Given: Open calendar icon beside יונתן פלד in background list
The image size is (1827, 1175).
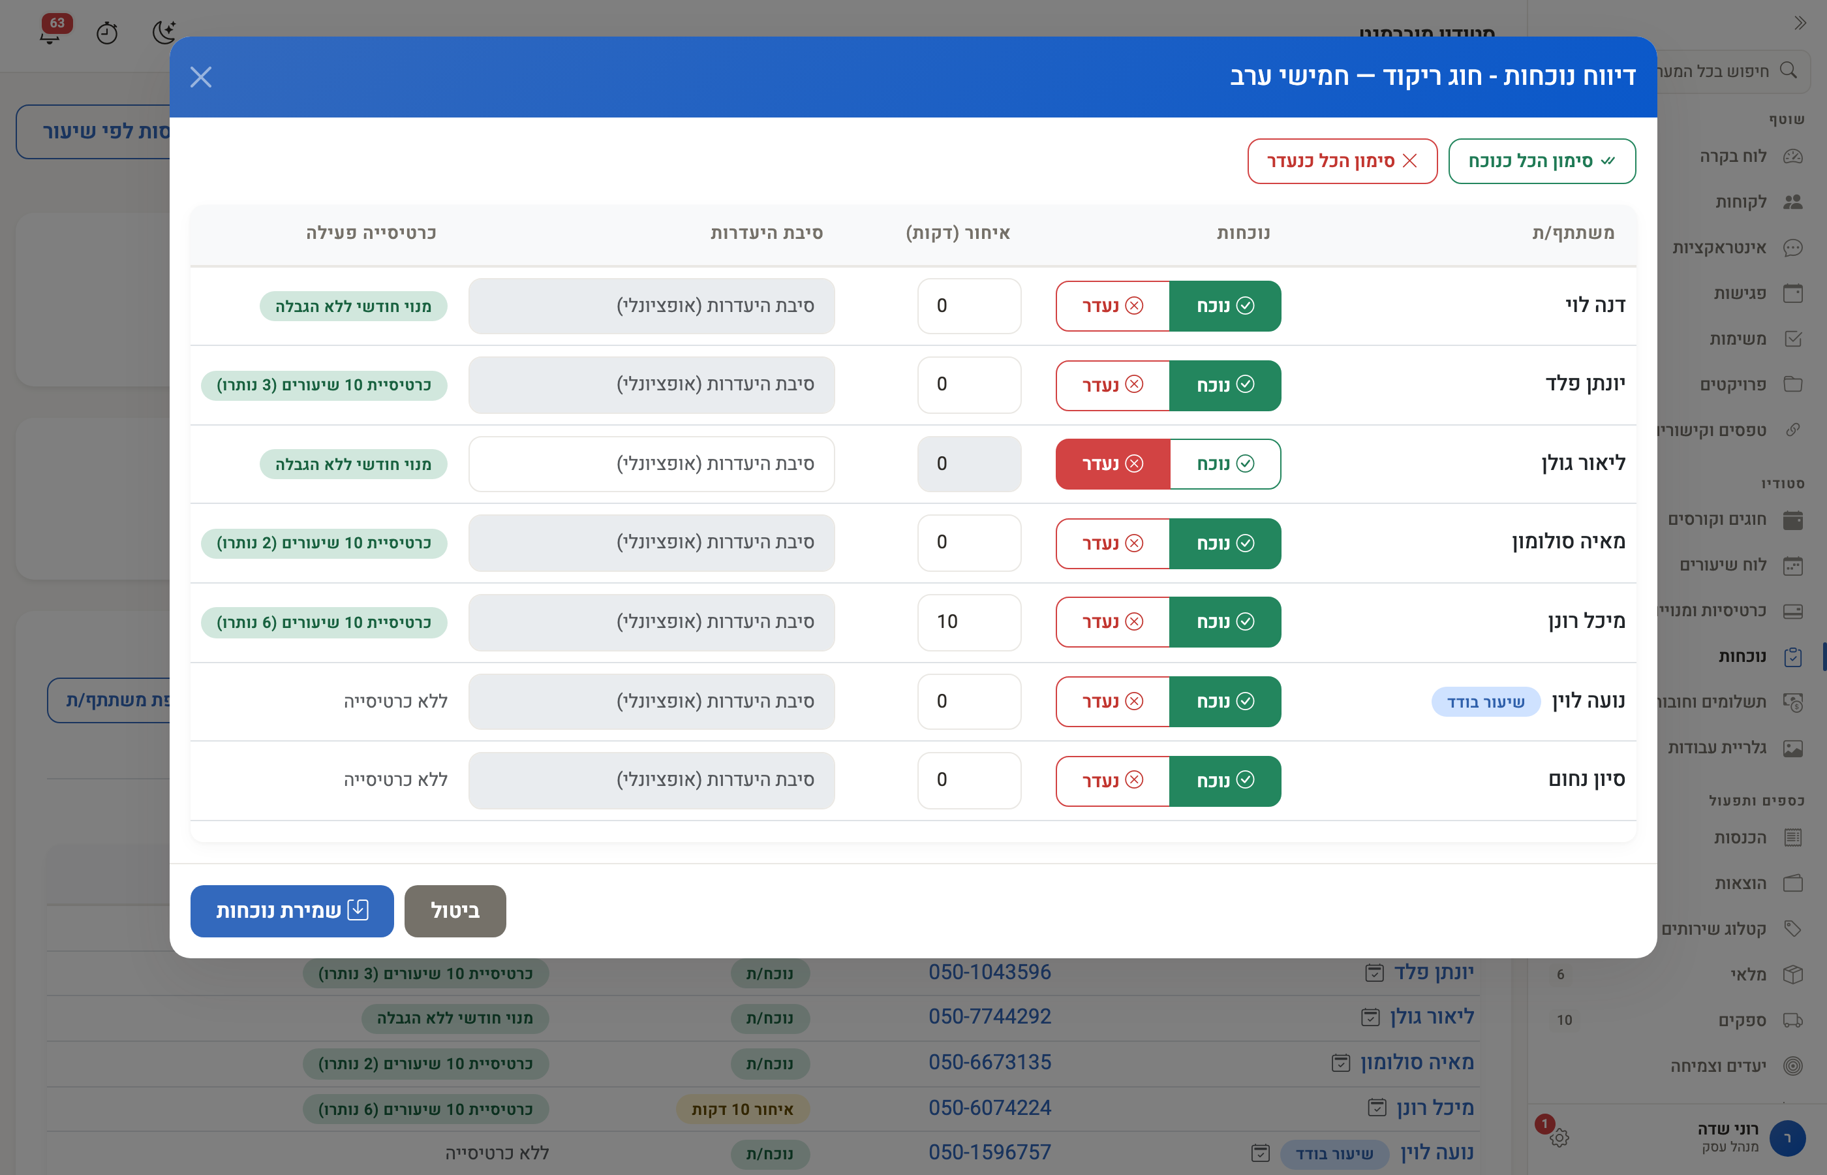Looking at the screenshot, I should (x=1374, y=973).
